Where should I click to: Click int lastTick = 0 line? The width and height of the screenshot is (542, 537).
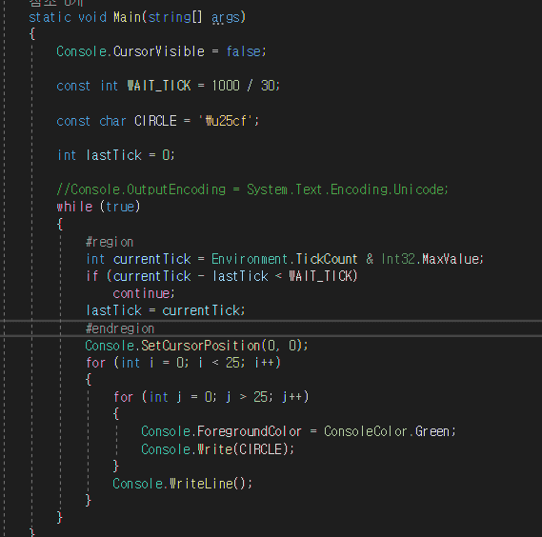(116, 155)
